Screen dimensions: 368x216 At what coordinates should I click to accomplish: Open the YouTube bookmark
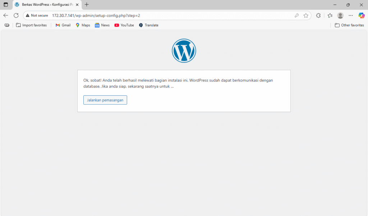124,25
